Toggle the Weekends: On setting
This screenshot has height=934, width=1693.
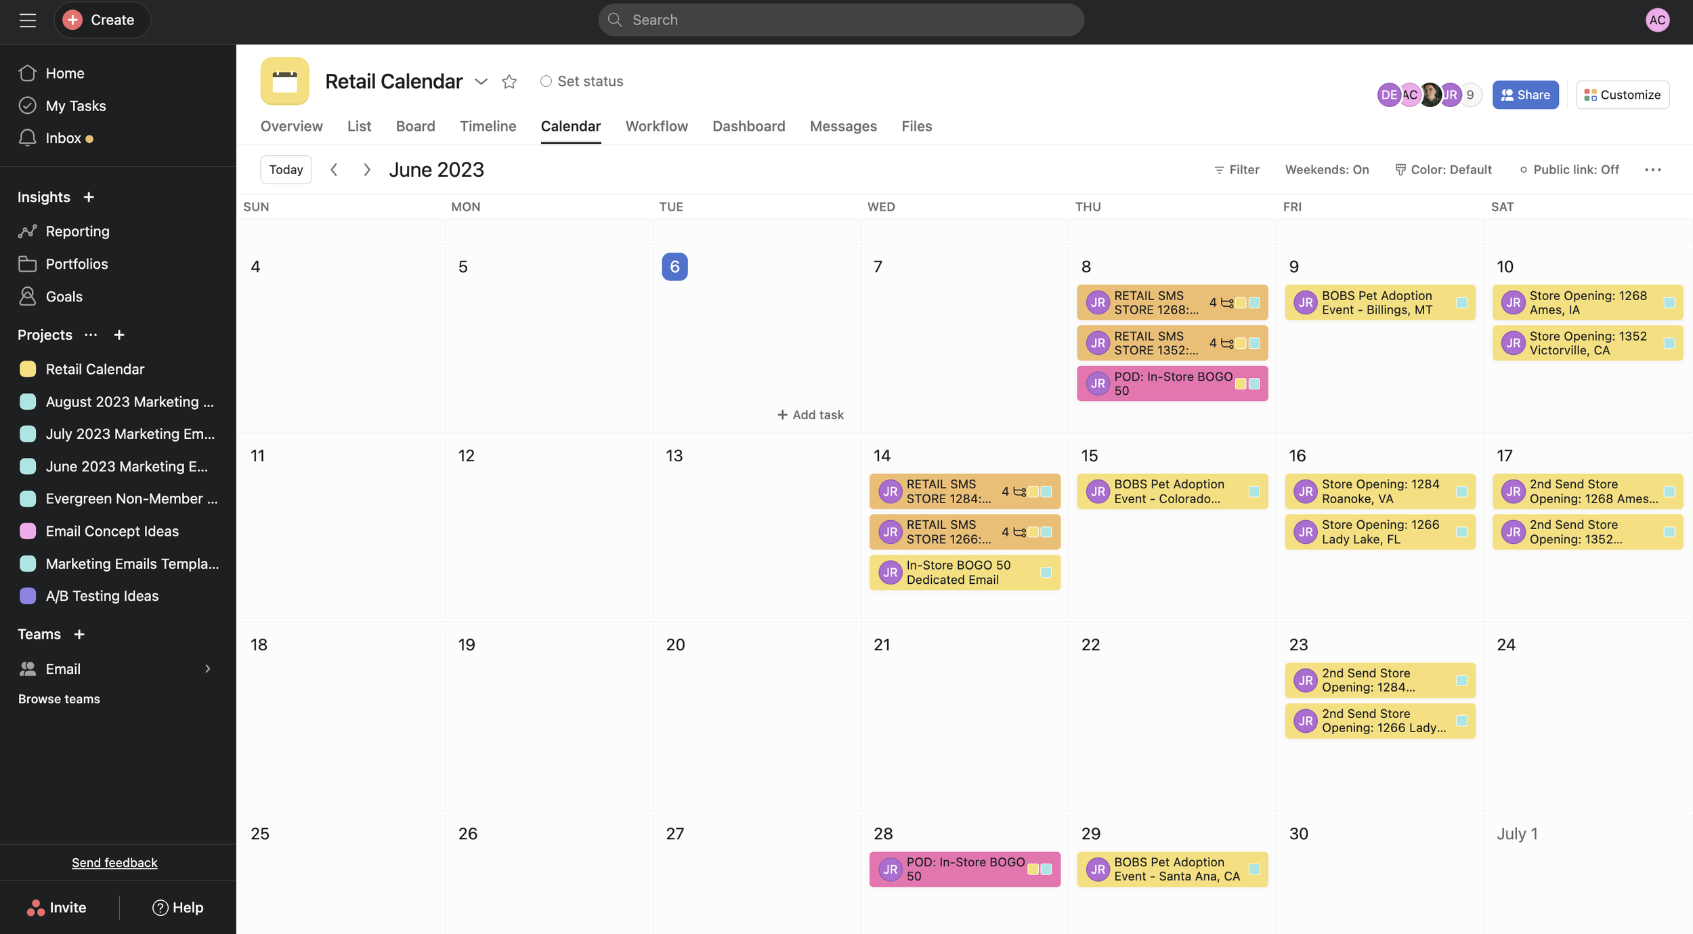click(1327, 170)
